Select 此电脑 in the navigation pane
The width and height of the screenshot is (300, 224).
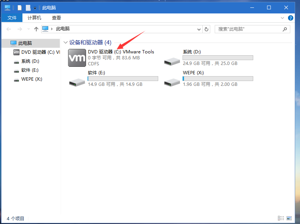click(31, 43)
